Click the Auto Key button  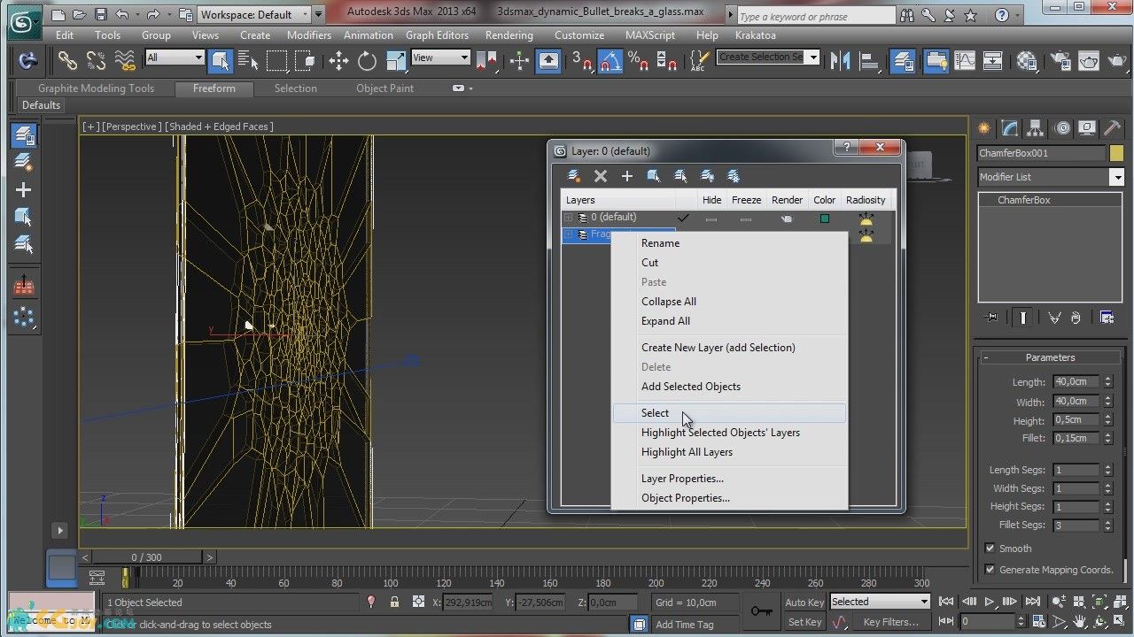click(803, 602)
